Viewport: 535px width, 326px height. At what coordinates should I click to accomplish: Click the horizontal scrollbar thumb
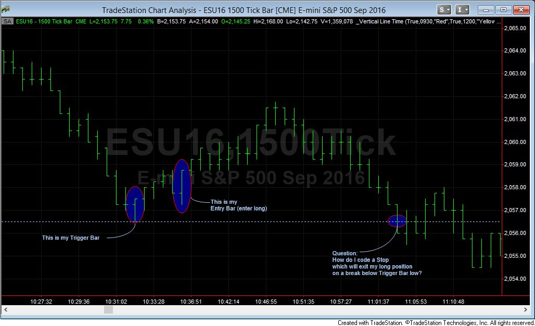tap(108, 310)
